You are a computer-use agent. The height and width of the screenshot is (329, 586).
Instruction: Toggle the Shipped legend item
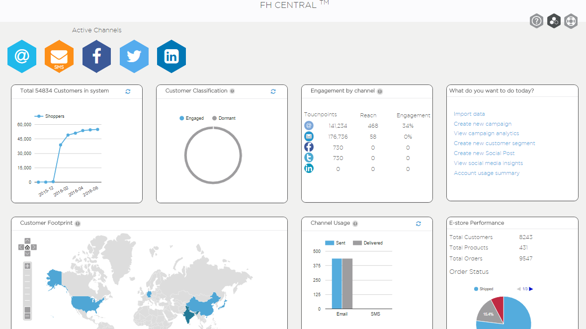pyautogui.click(x=484, y=289)
